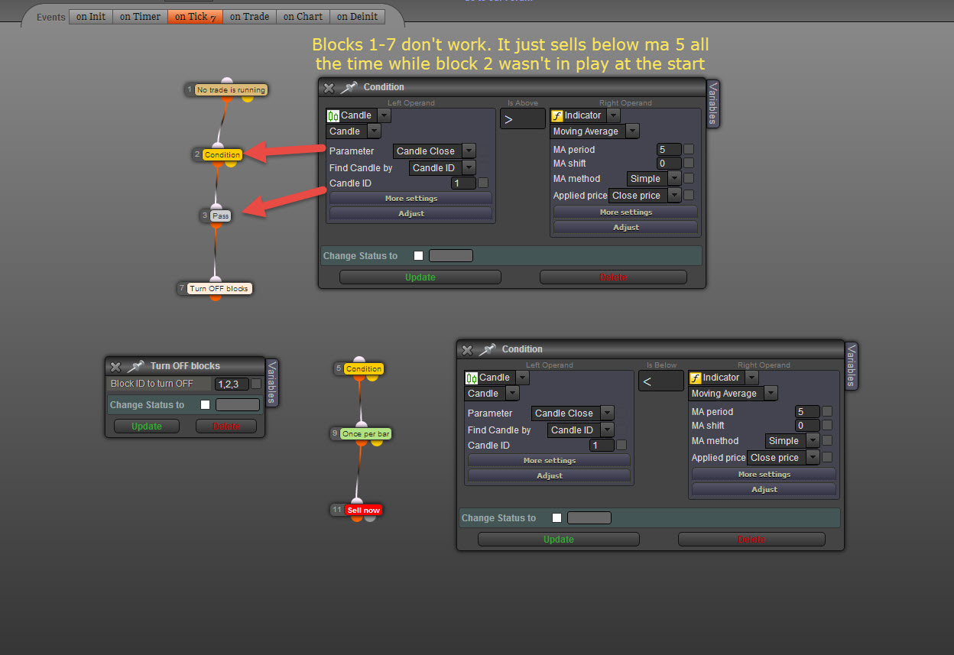This screenshot has height=655, width=954.
Task: Toggle MA period checkbox in Is Above panel
Action: coord(689,149)
